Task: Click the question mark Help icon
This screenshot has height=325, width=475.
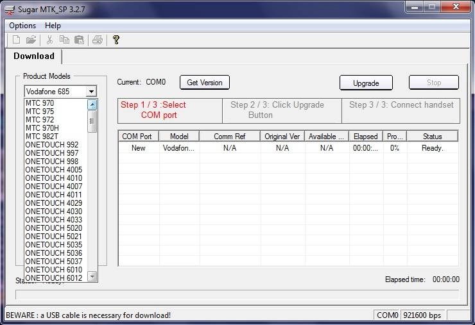Action: coord(116,40)
